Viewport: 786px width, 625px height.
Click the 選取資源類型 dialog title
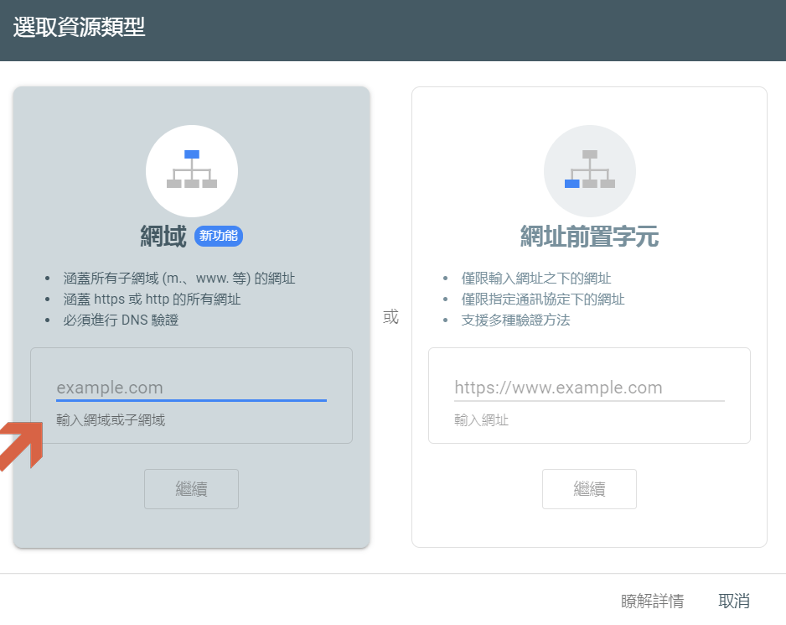pos(79,28)
